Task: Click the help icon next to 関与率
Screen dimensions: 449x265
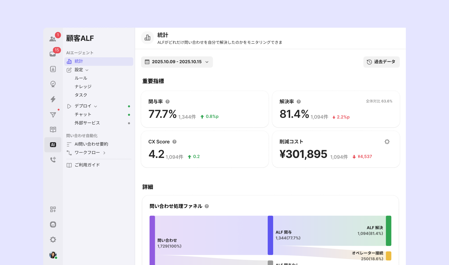Action: tap(168, 102)
